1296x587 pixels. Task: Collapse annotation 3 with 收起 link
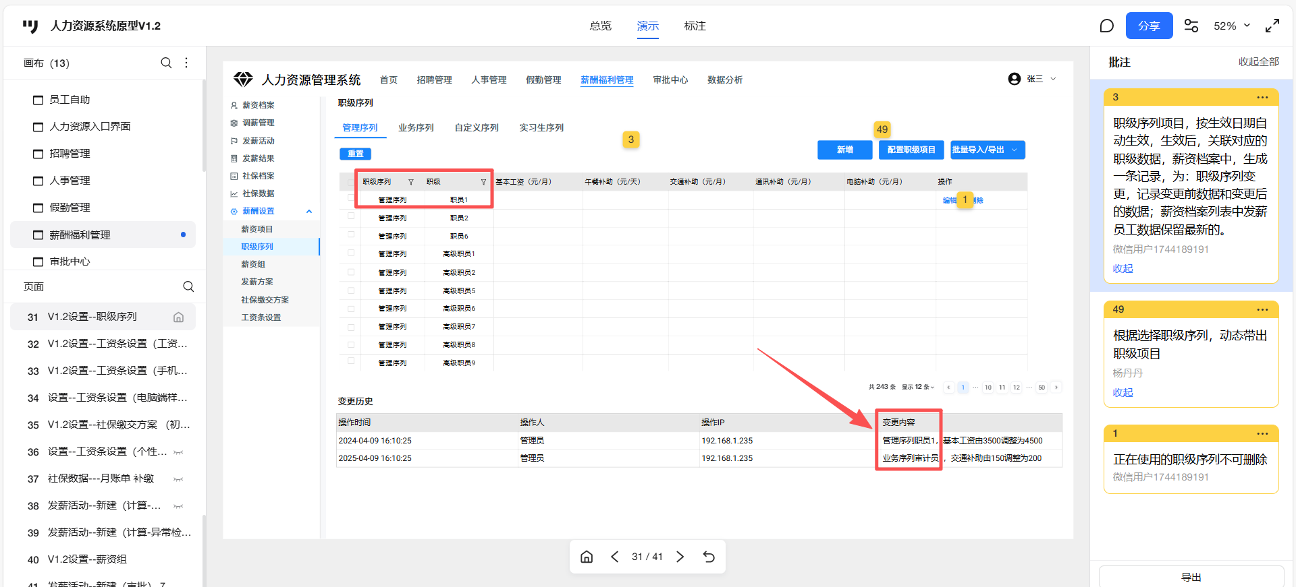(1123, 268)
